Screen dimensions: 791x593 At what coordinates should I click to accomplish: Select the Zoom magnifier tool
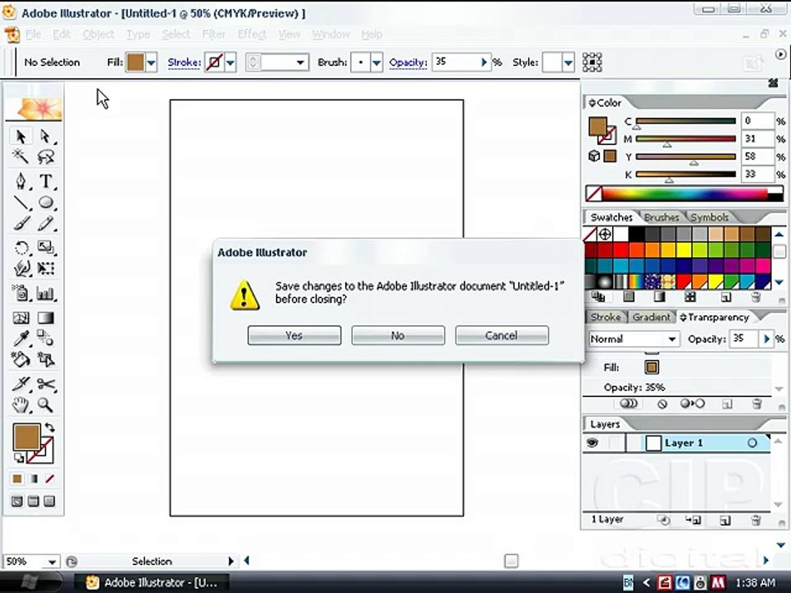point(45,405)
